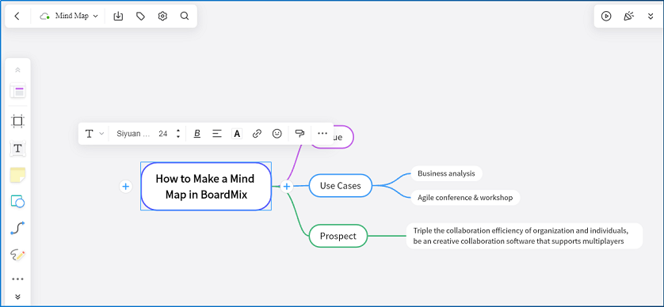Screen dimensions: 664x307
Task: Toggle bold text formatting
Action: coord(197,134)
